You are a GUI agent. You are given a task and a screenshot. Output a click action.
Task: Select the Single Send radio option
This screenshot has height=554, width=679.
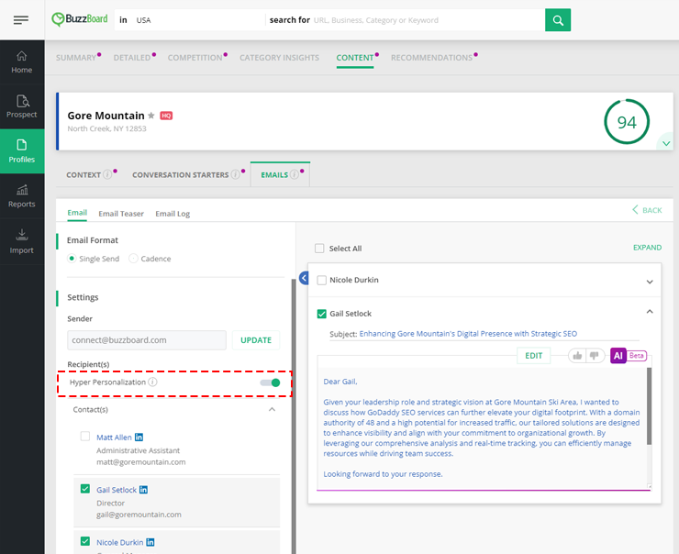[x=72, y=259]
